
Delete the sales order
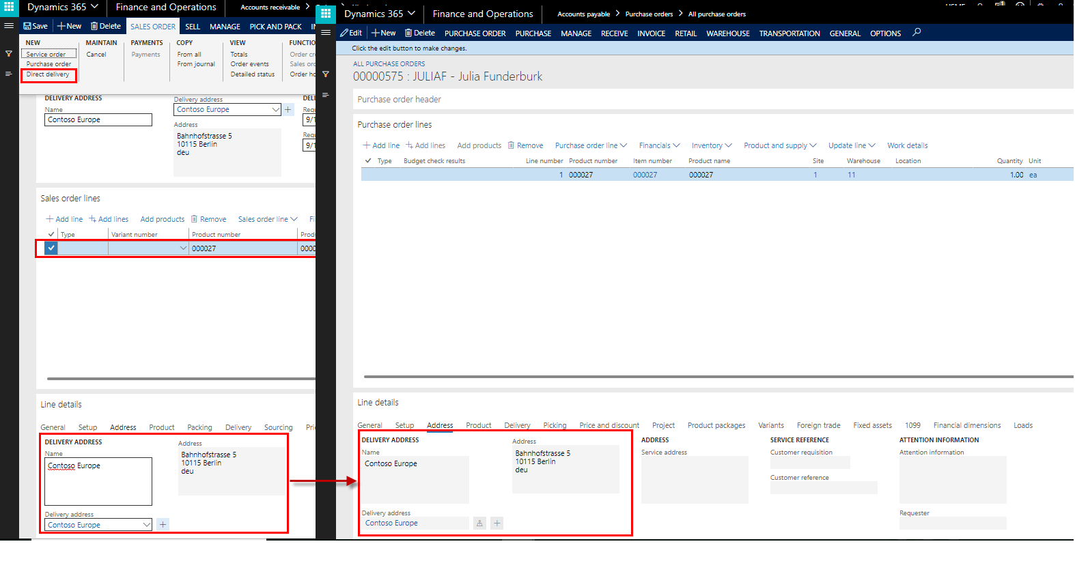click(x=106, y=26)
